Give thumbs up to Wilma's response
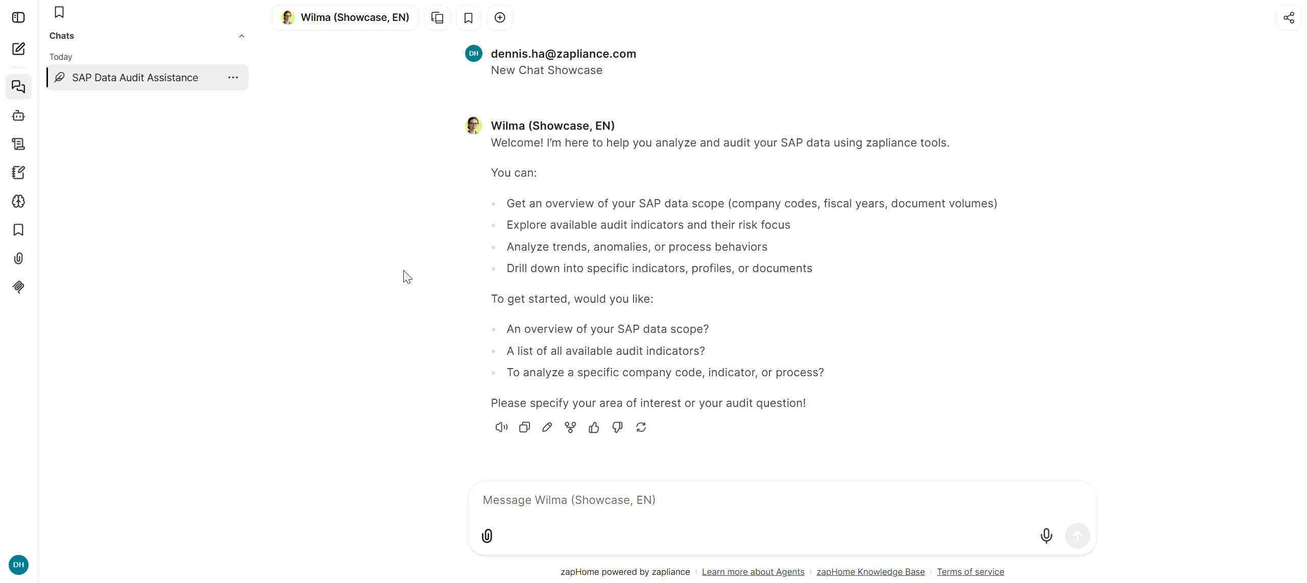This screenshot has width=1307, height=583. pyautogui.click(x=594, y=427)
